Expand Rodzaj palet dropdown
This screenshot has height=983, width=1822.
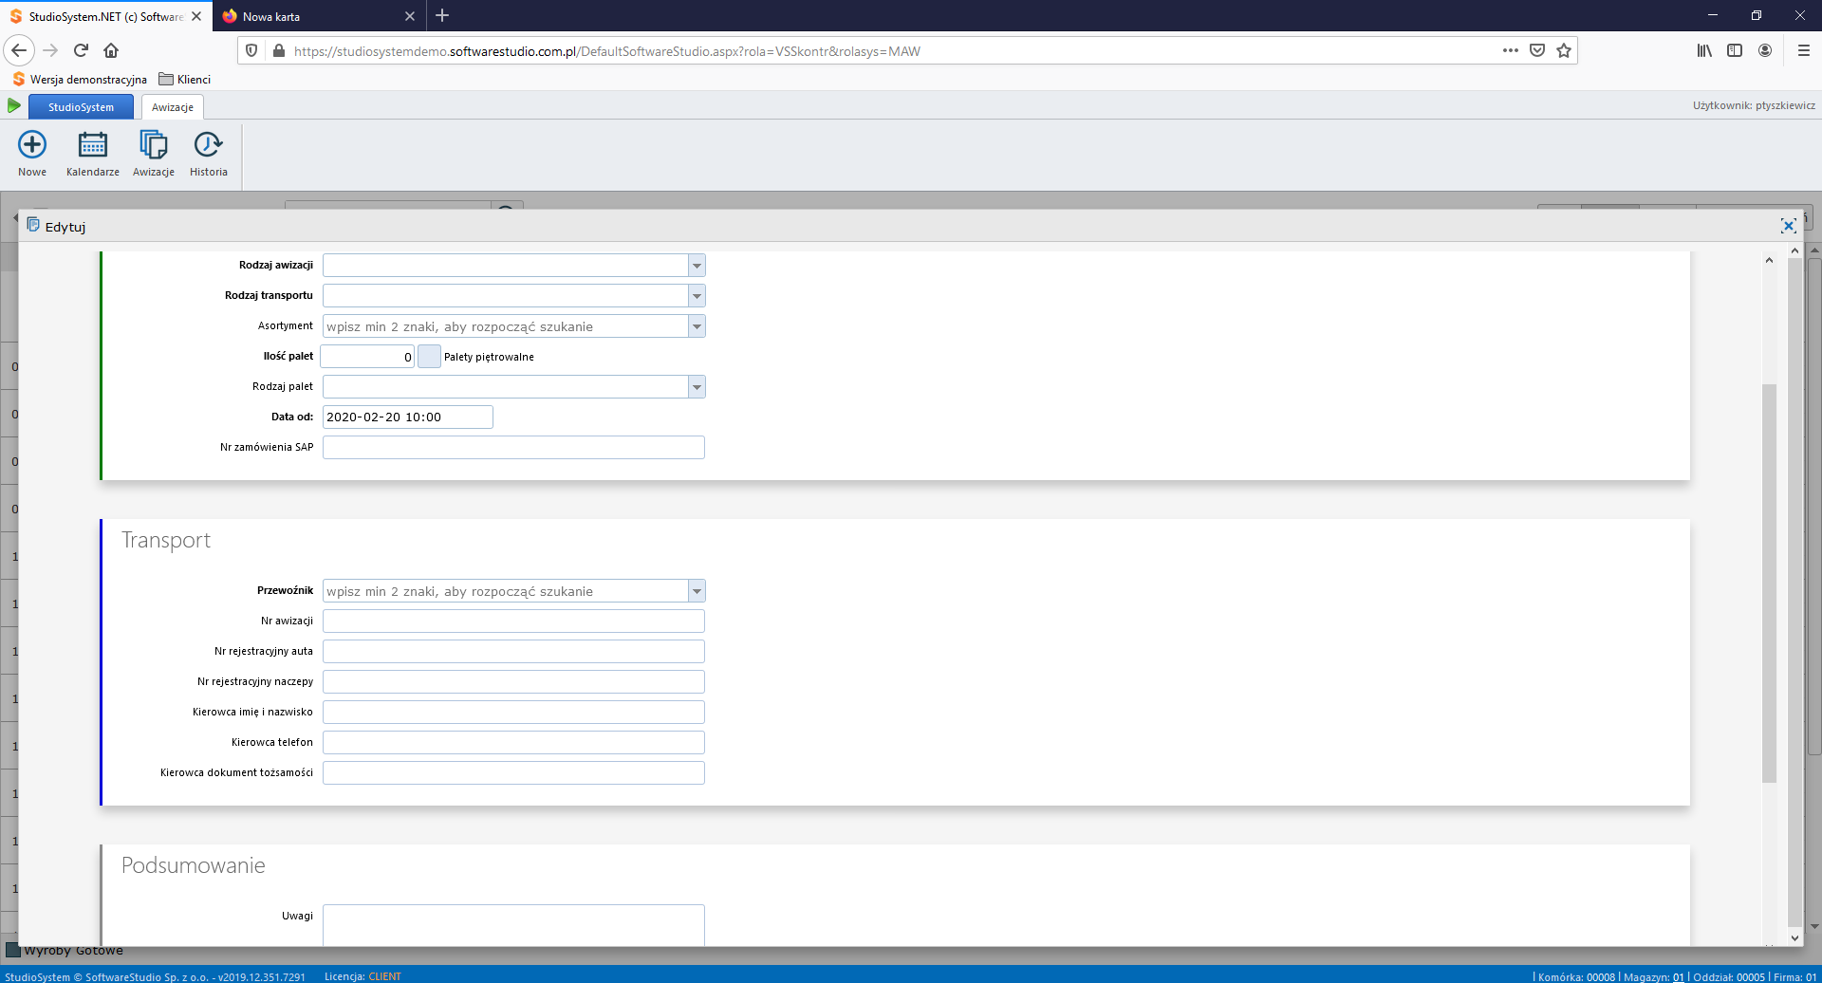click(x=697, y=387)
